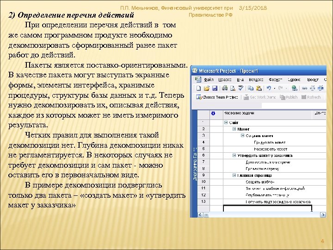Click row number 2 header
Image resolution: width=333 pixels, height=250 pixels.
[x=203, y=129]
